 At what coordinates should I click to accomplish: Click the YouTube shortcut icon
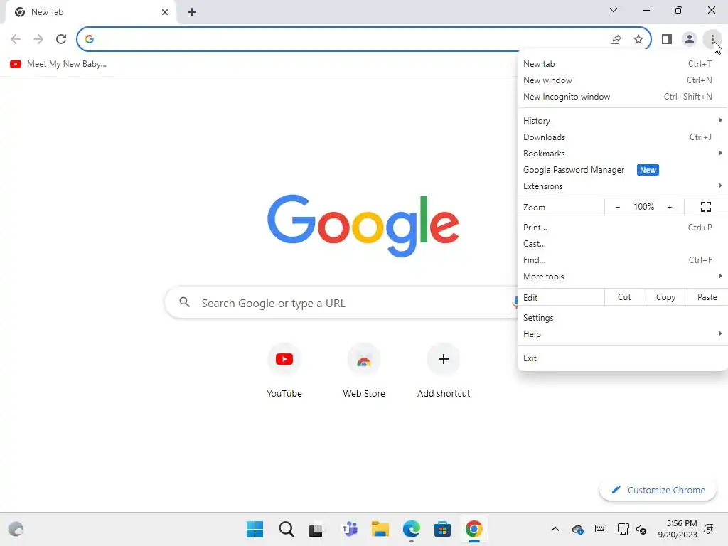pos(284,359)
